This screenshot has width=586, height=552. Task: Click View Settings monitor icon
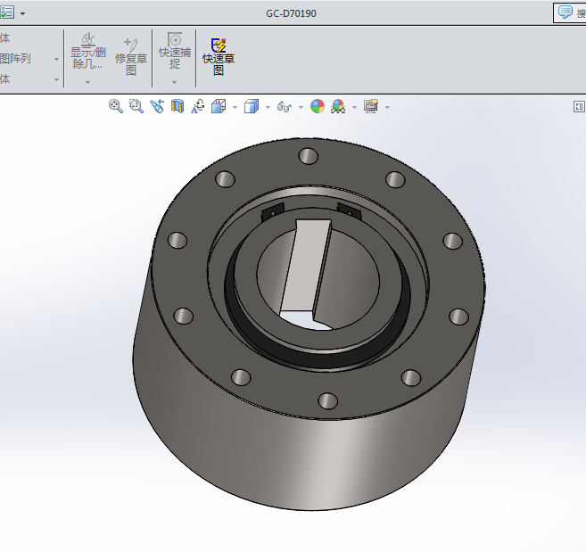click(371, 106)
